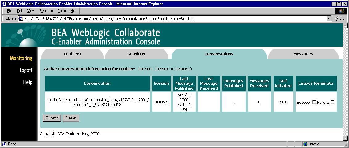The image size is (349, 148).
Task: Check the Failure checkbox
Action: coord(332,102)
